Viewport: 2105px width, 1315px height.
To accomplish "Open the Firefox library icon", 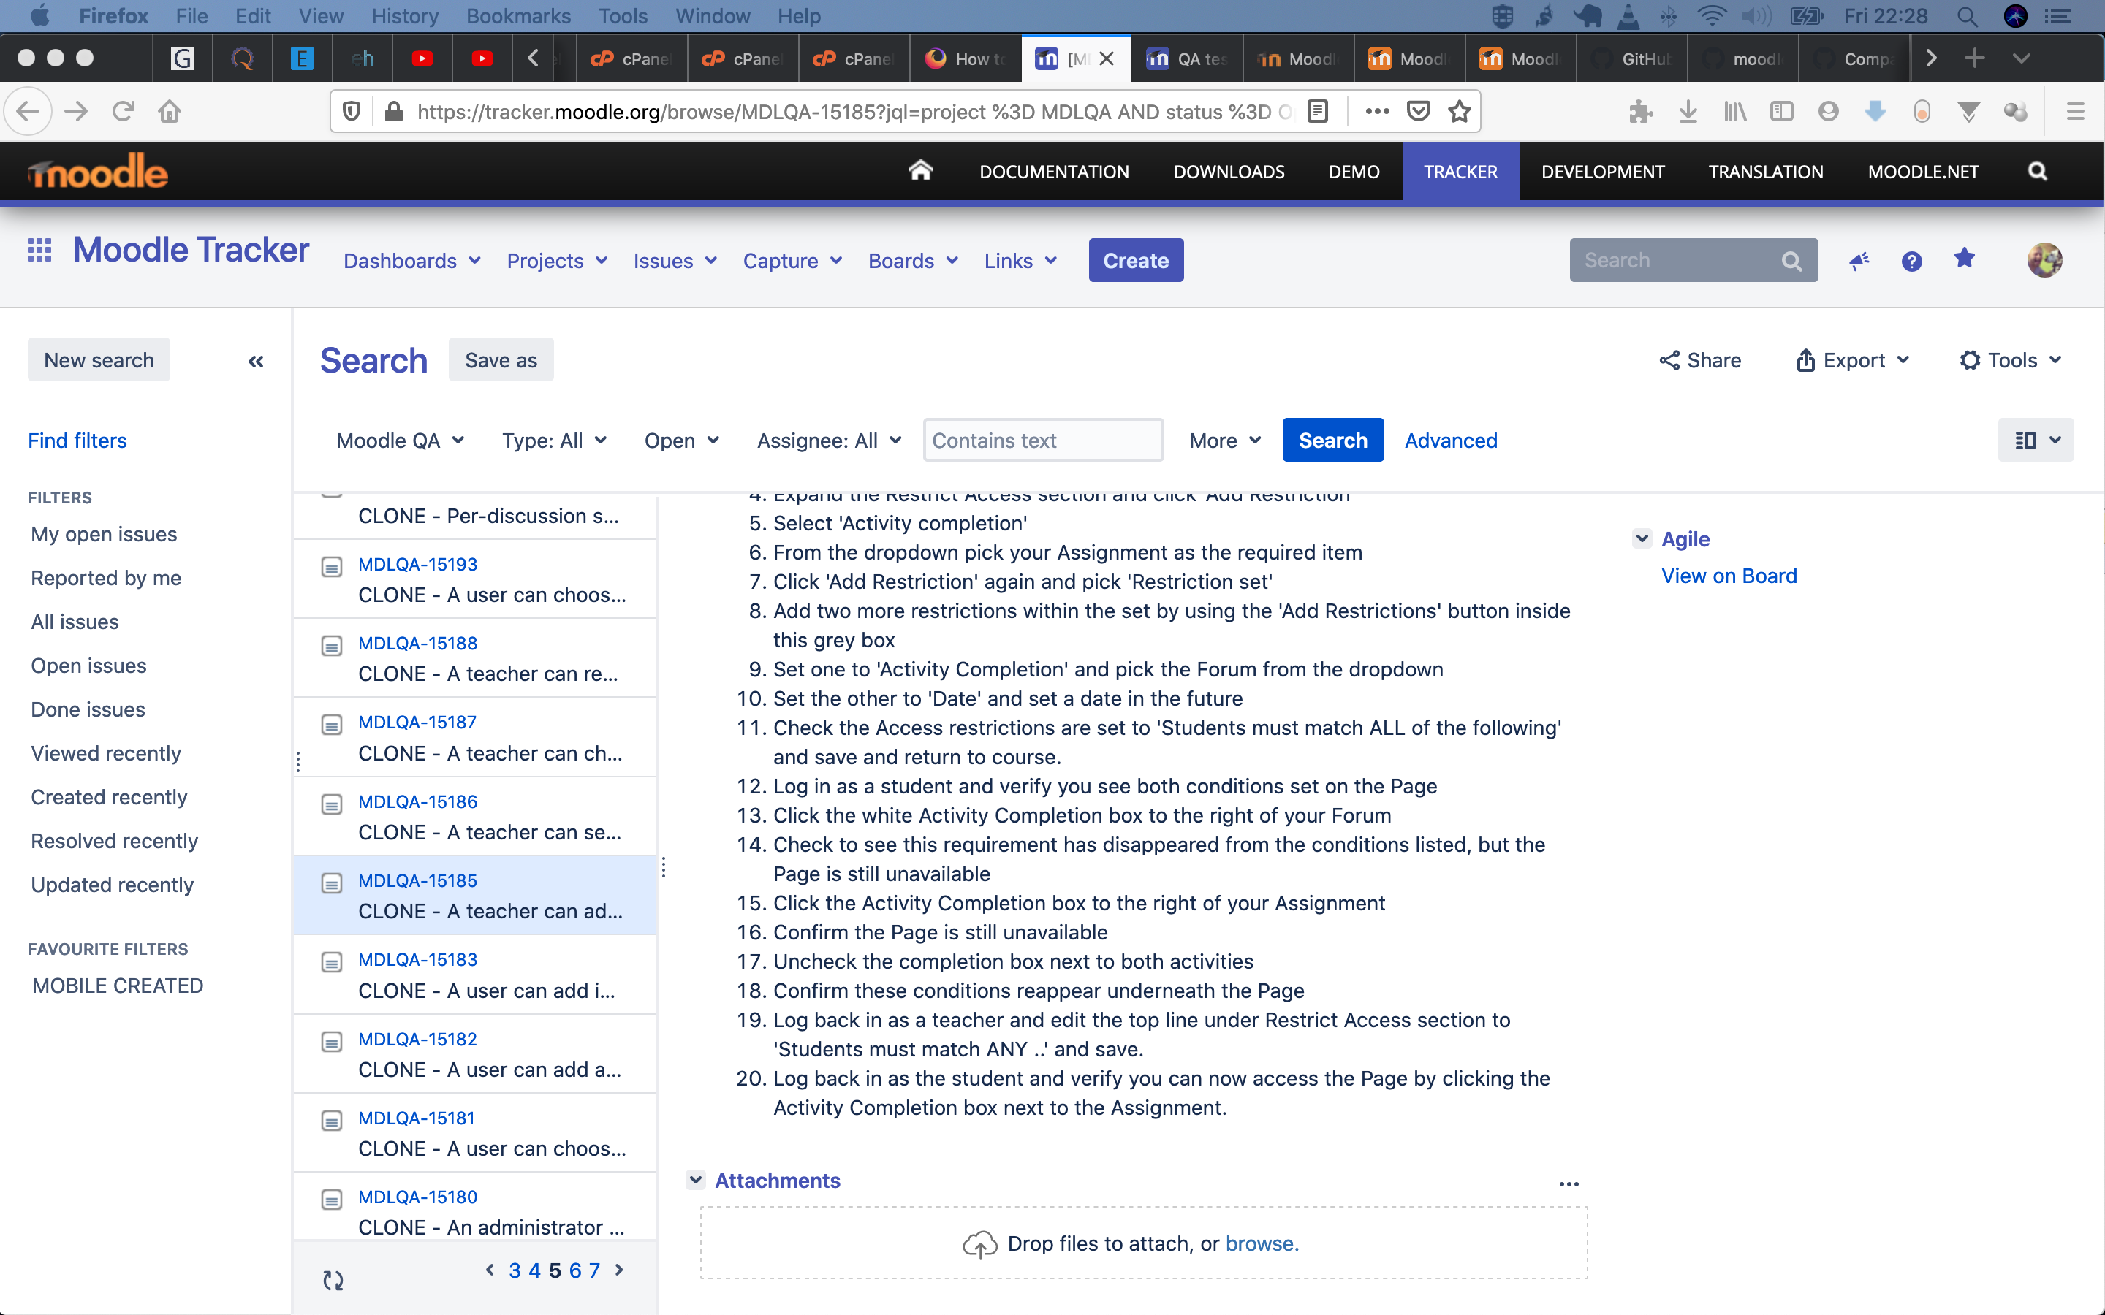I will (x=1735, y=111).
